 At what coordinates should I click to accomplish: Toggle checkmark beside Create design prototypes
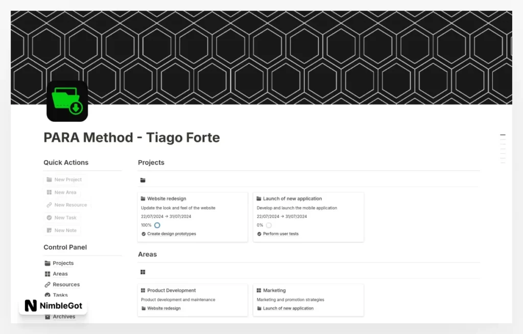(x=143, y=234)
